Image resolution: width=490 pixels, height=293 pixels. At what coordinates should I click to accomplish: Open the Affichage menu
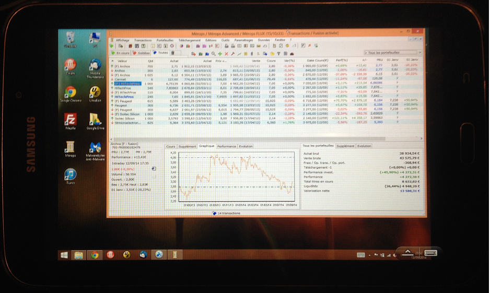pos(122,40)
